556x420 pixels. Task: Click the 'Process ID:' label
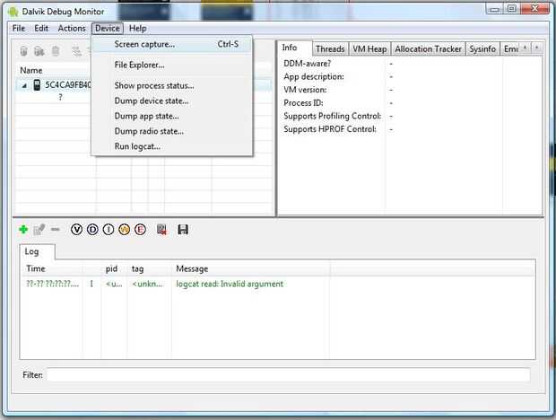click(303, 103)
